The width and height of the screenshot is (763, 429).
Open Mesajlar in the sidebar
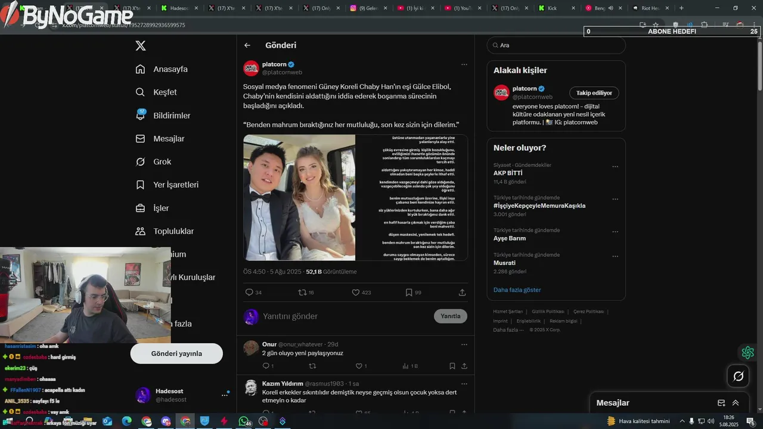click(160, 139)
